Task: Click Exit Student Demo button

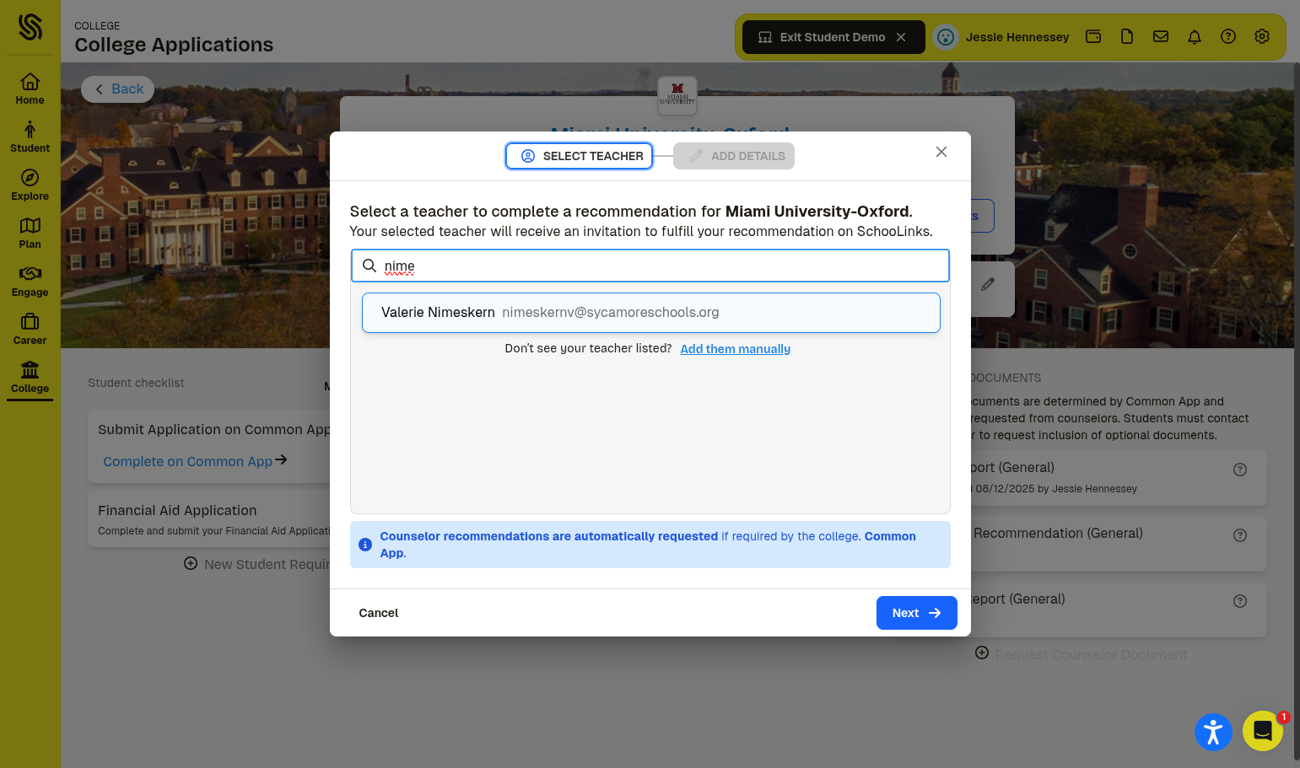Action: point(833,37)
